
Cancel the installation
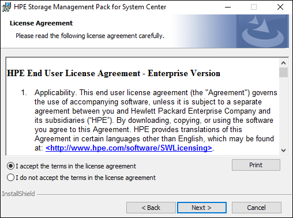(x=257, y=208)
